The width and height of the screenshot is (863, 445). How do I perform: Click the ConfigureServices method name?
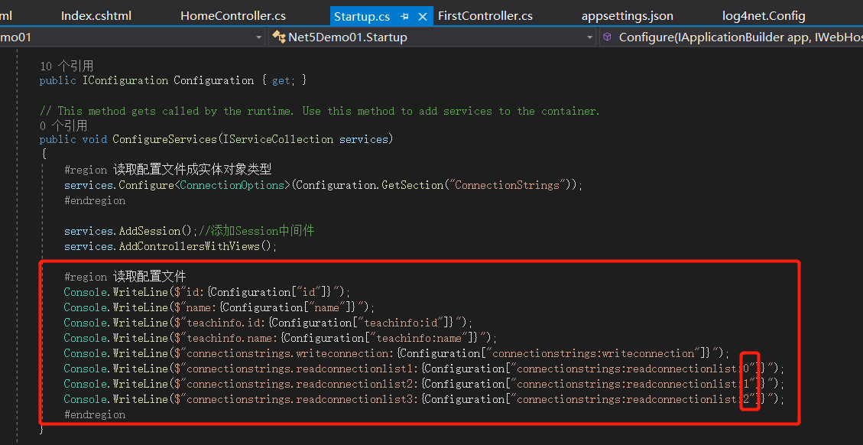(164, 139)
